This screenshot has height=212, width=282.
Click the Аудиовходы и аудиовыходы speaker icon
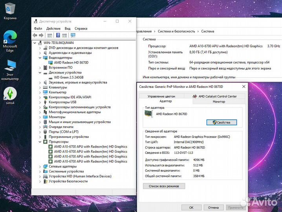[45, 53]
